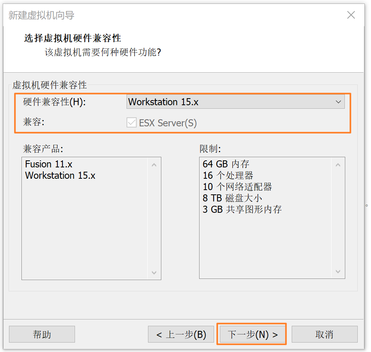Select the 64 GB 内存 limitation entry

(x=226, y=164)
